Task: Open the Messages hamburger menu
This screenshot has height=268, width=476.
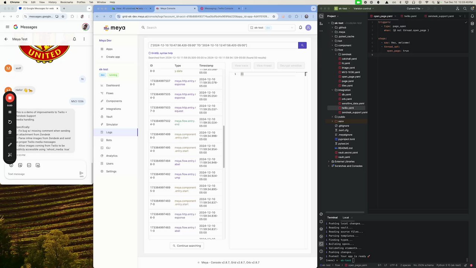Action: coord(7,27)
